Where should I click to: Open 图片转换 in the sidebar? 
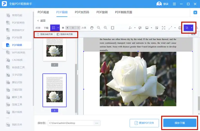pyautogui.click(x=17, y=112)
